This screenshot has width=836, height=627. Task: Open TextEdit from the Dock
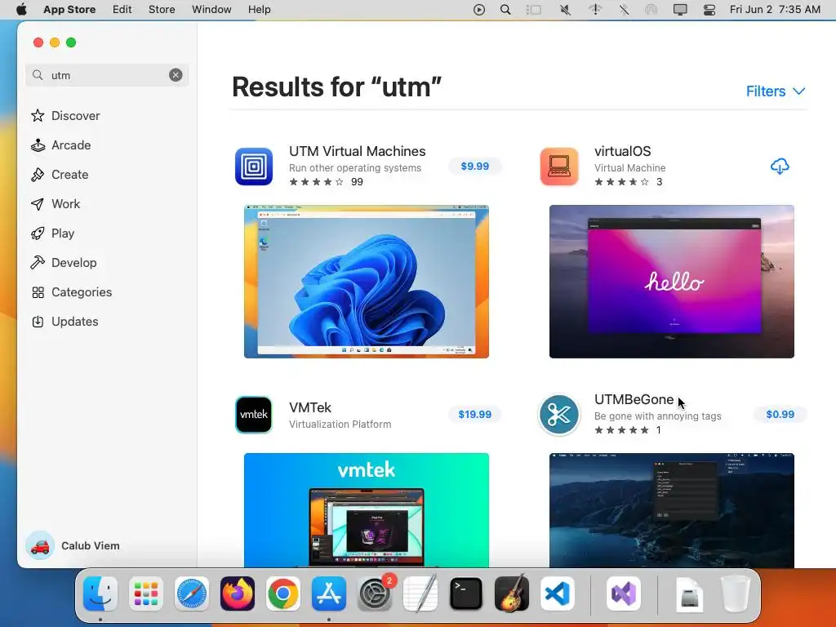point(420,594)
